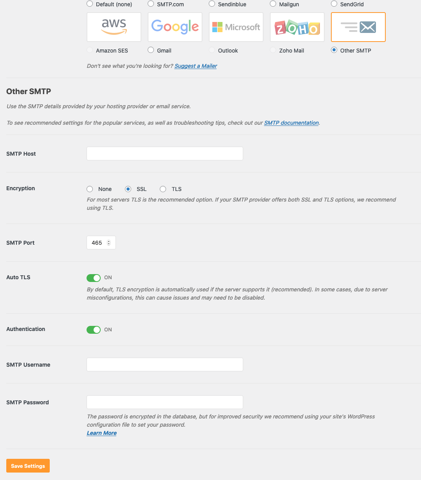421x480 pixels.
Task: Click the Other SMTP envelope tile
Action: click(358, 27)
